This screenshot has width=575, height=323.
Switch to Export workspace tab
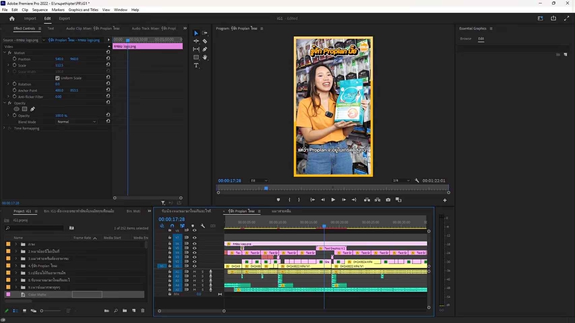click(x=64, y=19)
